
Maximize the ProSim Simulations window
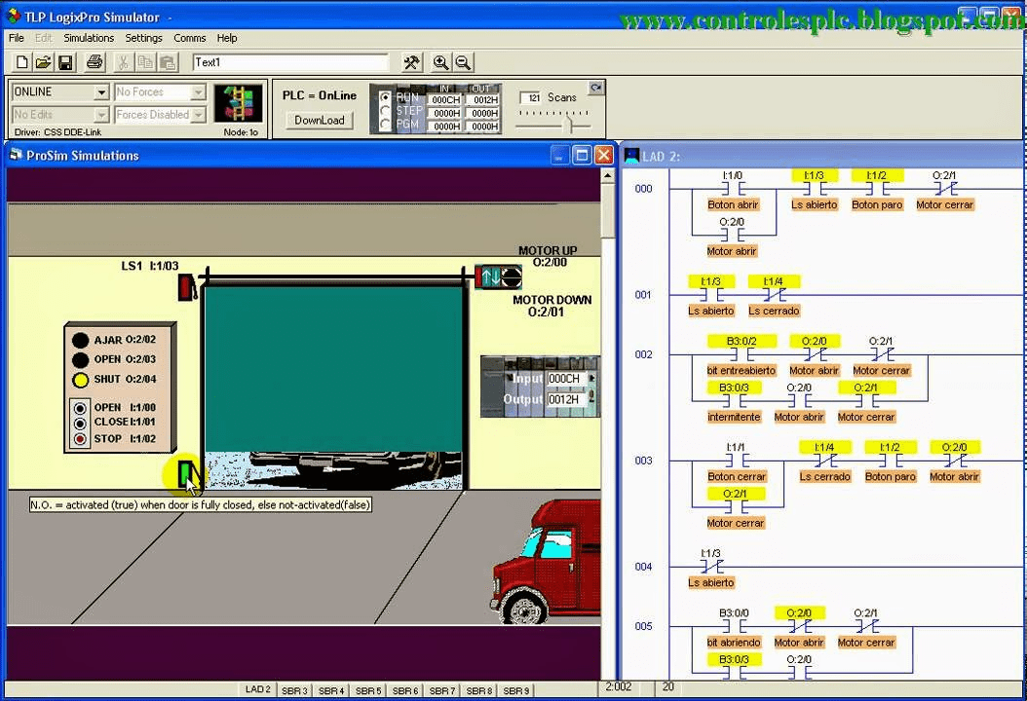581,155
